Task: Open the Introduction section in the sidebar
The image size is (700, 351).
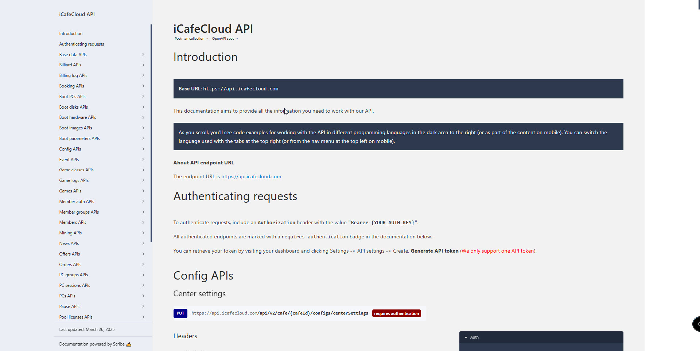Action: pos(71,34)
